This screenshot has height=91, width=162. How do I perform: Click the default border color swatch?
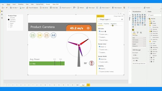tap(105, 47)
